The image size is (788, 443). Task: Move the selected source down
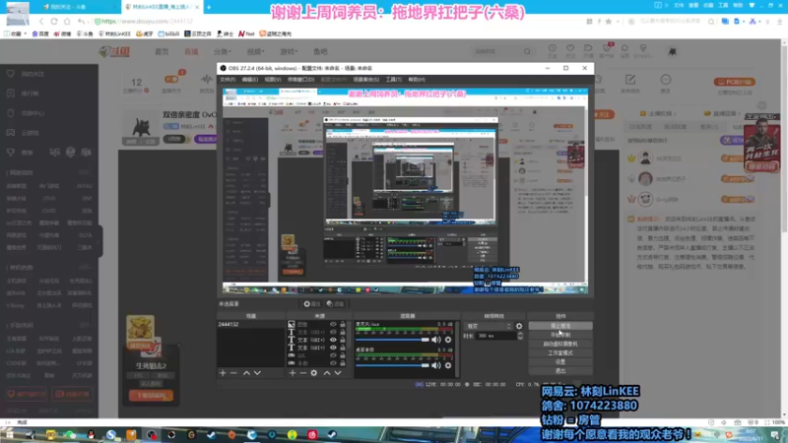(338, 373)
